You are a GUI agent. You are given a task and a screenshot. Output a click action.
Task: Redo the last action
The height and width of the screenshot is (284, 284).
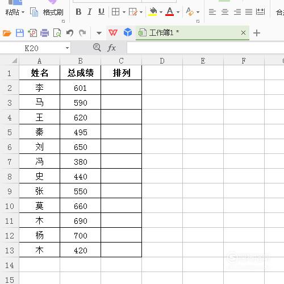[82, 33]
